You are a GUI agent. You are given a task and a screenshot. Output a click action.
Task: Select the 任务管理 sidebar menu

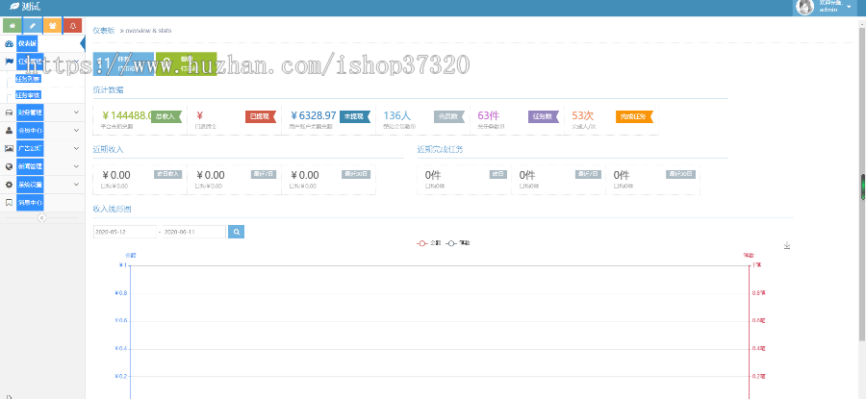coord(42,62)
